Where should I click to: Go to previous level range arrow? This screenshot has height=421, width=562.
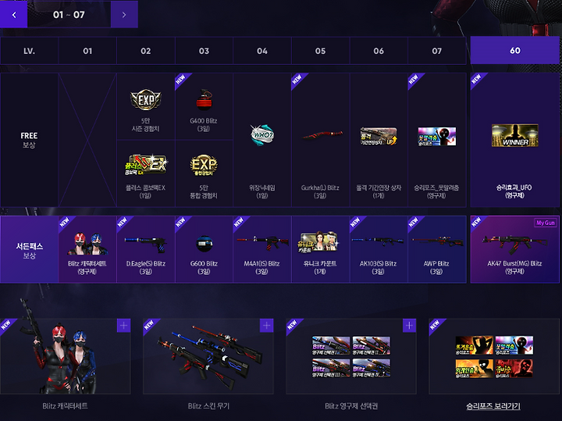click(x=13, y=14)
